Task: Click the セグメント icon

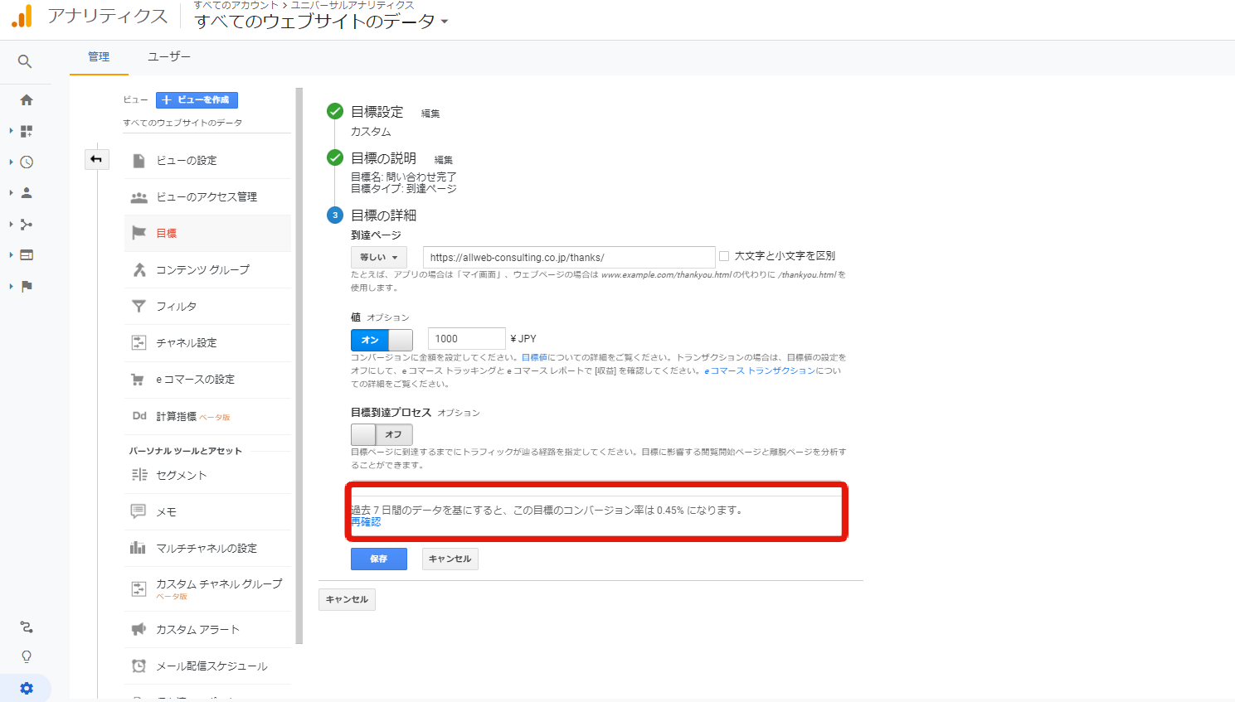Action: [139, 475]
